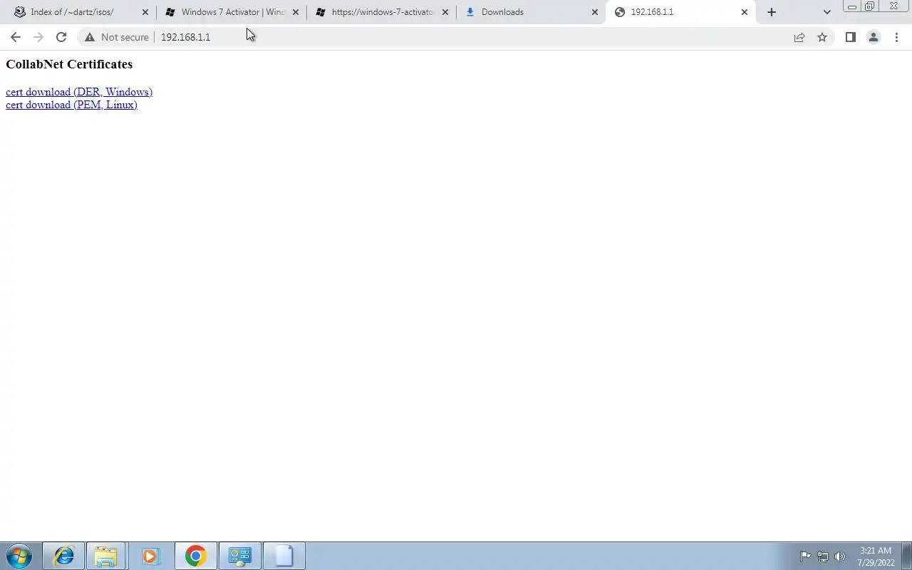Open a new tab with plus button
The height and width of the screenshot is (570, 912).
coord(772,12)
